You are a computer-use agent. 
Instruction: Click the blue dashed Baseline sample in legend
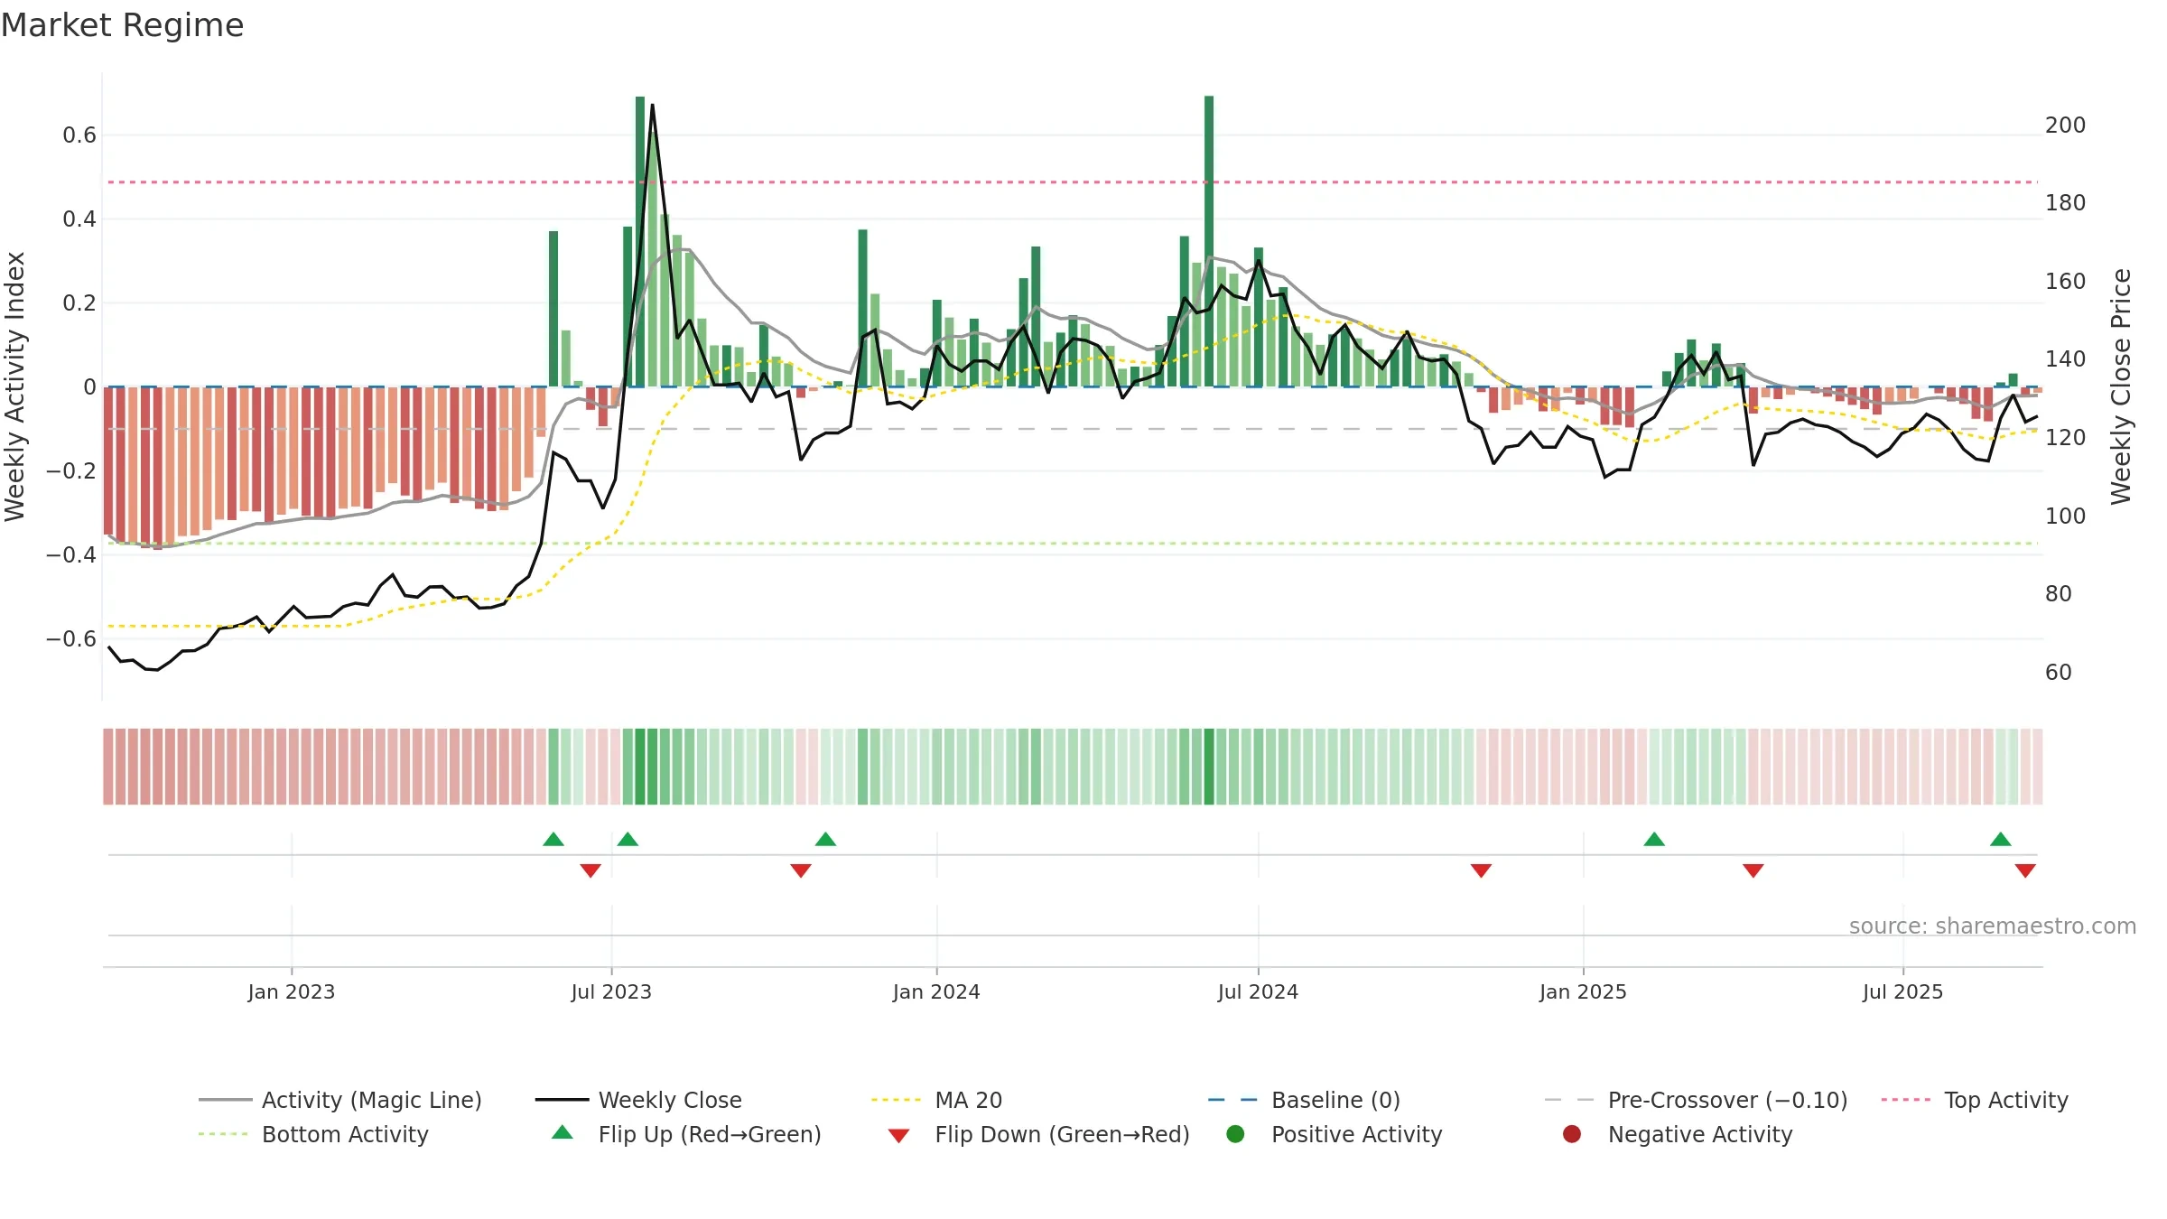[x=1234, y=1100]
